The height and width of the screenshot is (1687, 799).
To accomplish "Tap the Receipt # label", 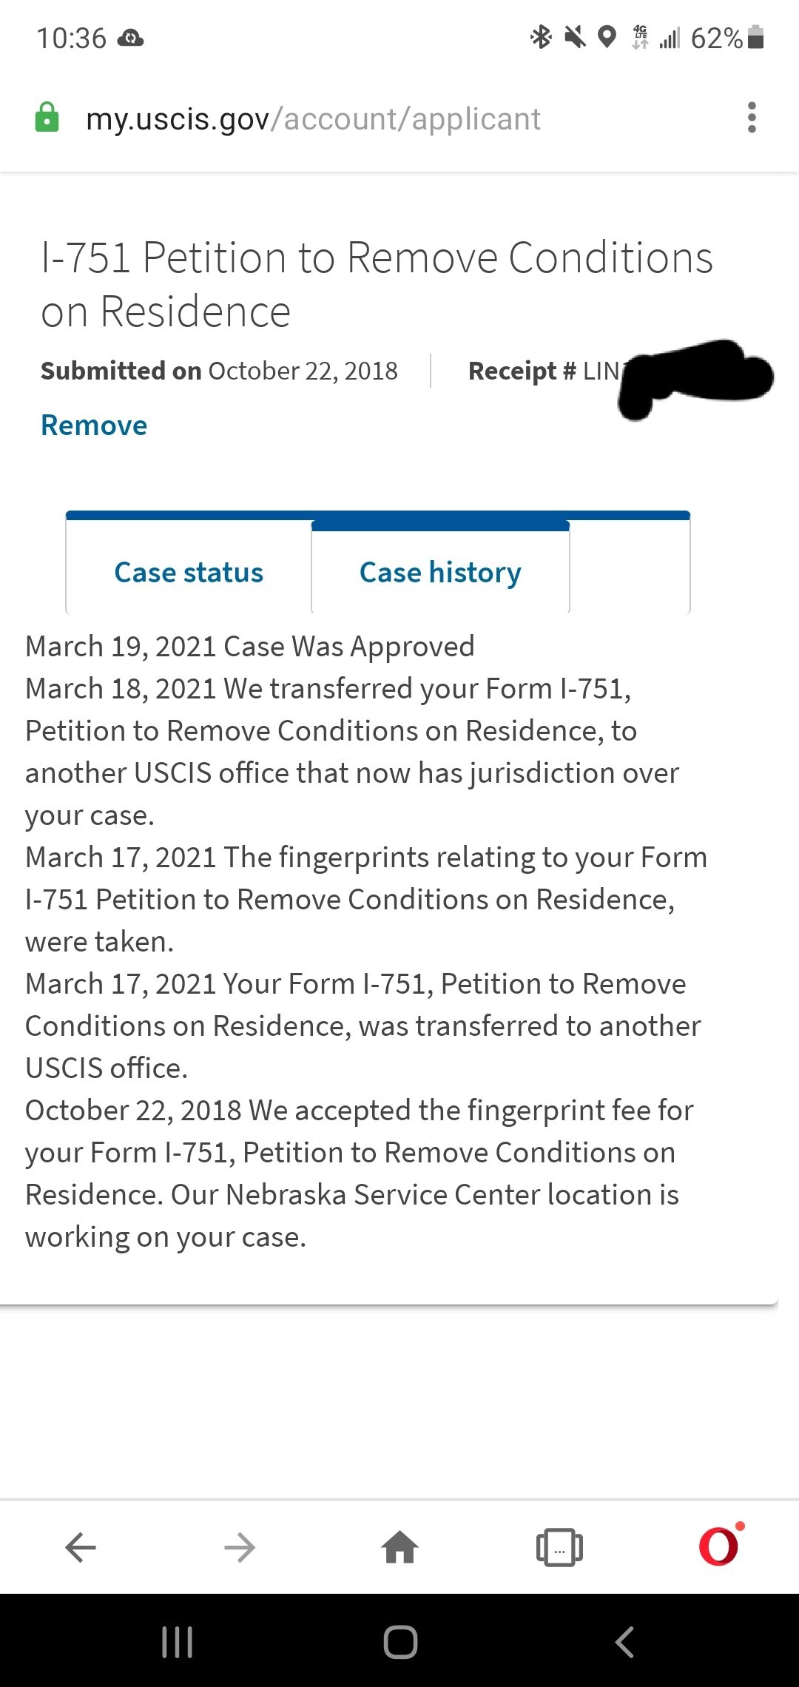I will (x=522, y=371).
